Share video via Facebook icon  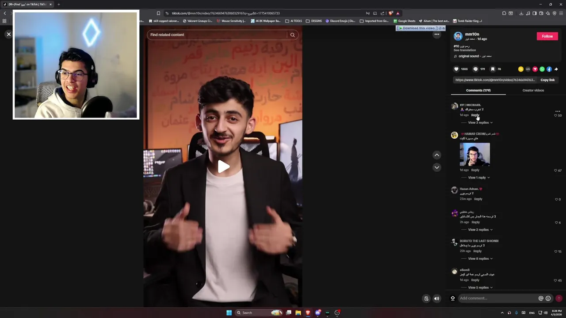point(549,69)
